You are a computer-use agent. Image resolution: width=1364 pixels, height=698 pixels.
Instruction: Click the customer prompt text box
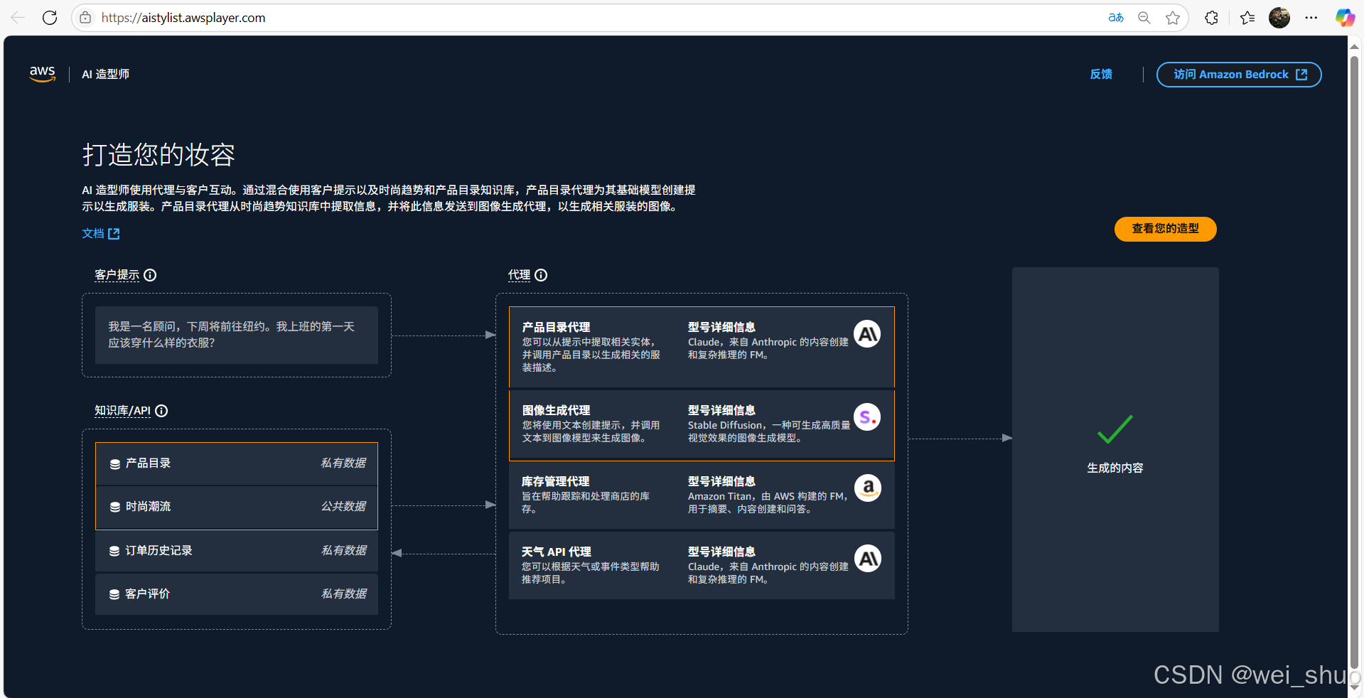[x=237, y=335]
